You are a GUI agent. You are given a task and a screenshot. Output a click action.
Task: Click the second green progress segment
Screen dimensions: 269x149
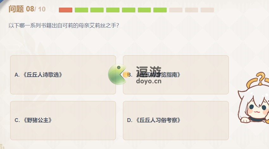tap(81, 10)
